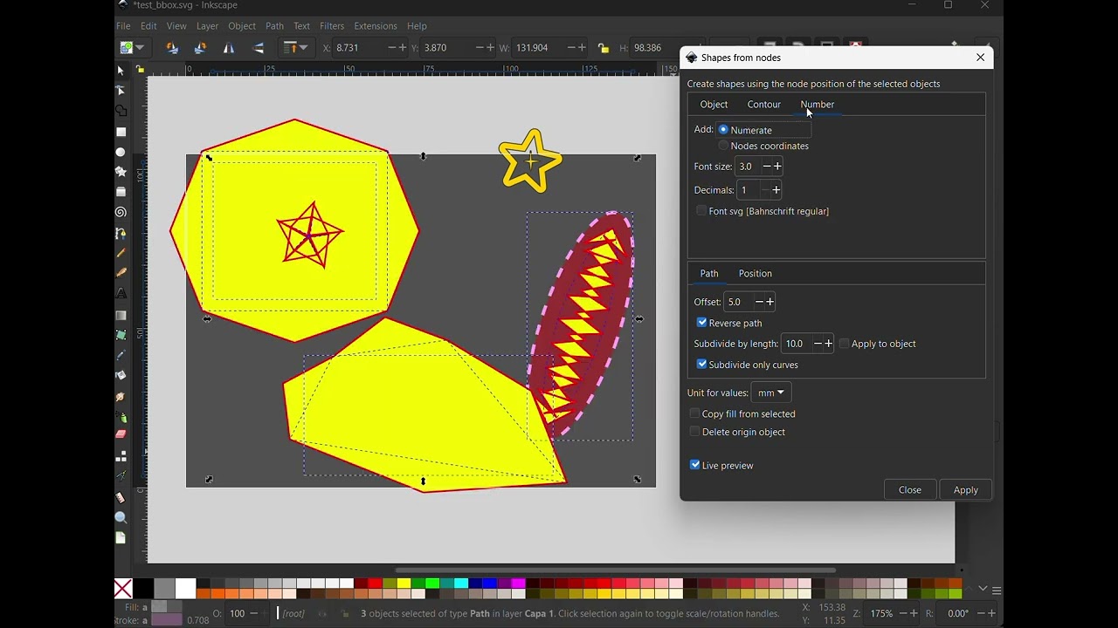This screenshot has height=628, width=1118.
Task: Open the select-all options dropdown in toolbar
Action: click(x=133, y=48)
